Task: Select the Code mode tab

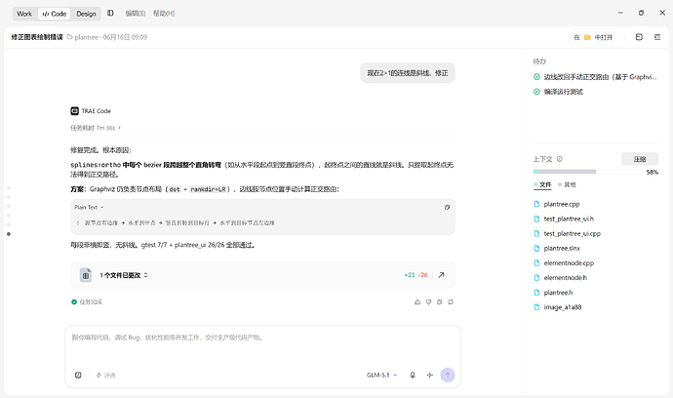Action: 55,14
